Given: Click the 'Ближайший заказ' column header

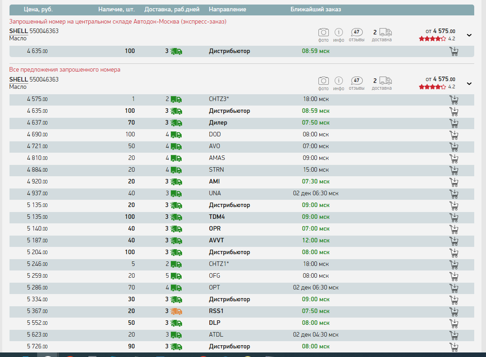Looking at the screenshot, I should (316, 10).
